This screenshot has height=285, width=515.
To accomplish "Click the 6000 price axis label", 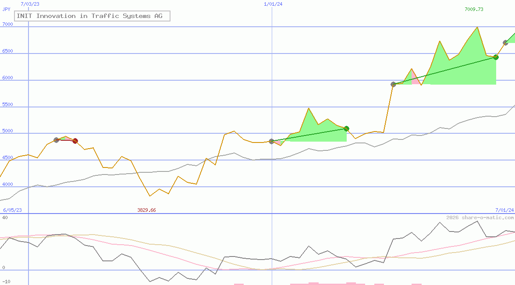I will 7,78.
